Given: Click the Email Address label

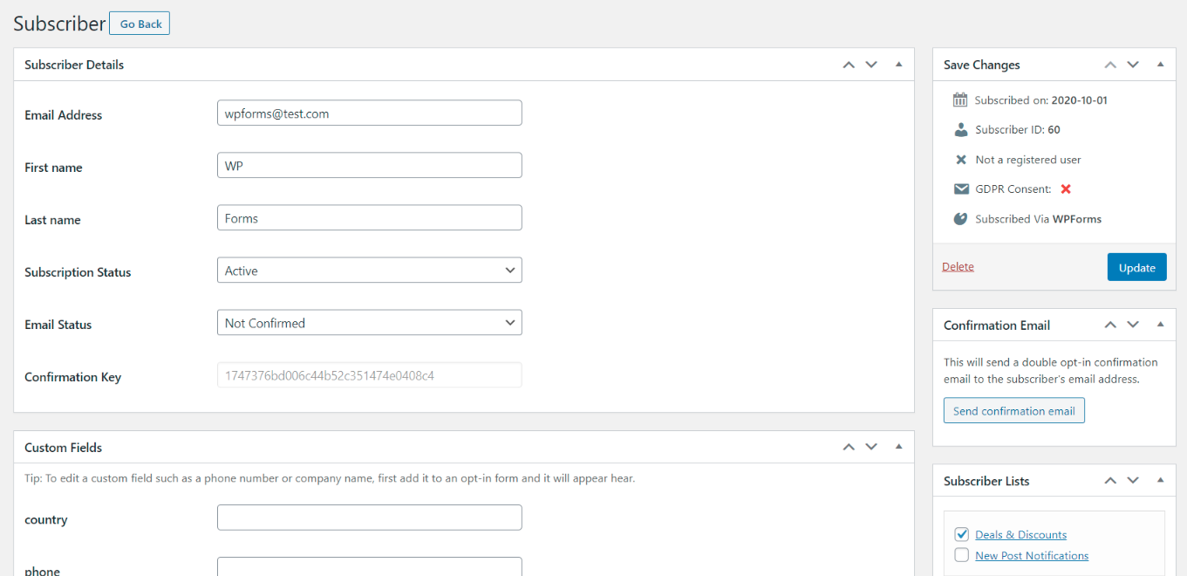Looking at the screenshot, I should 63,115.
